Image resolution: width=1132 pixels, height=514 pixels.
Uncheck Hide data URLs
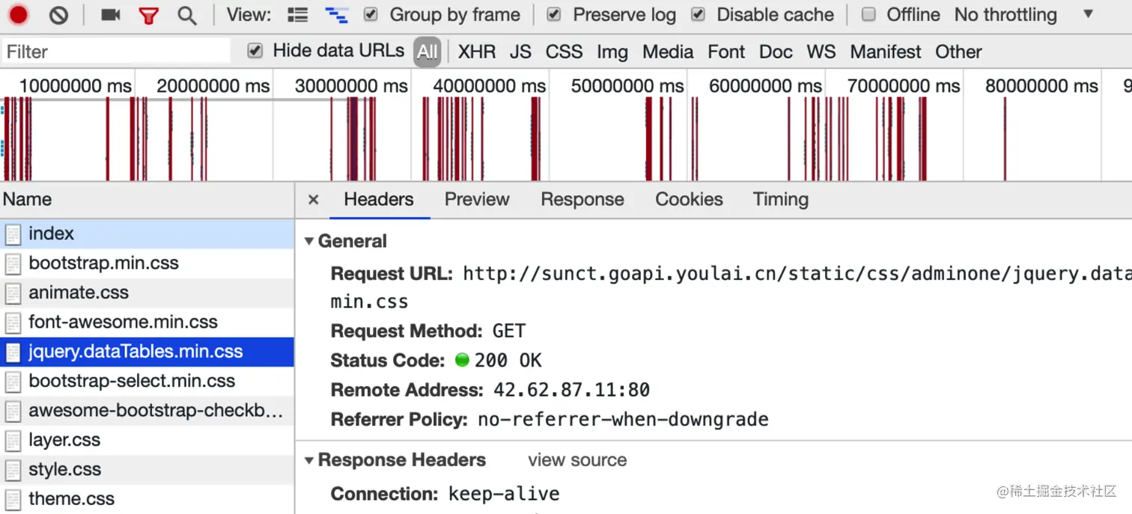pyautogui.click(x=255, y=51)
